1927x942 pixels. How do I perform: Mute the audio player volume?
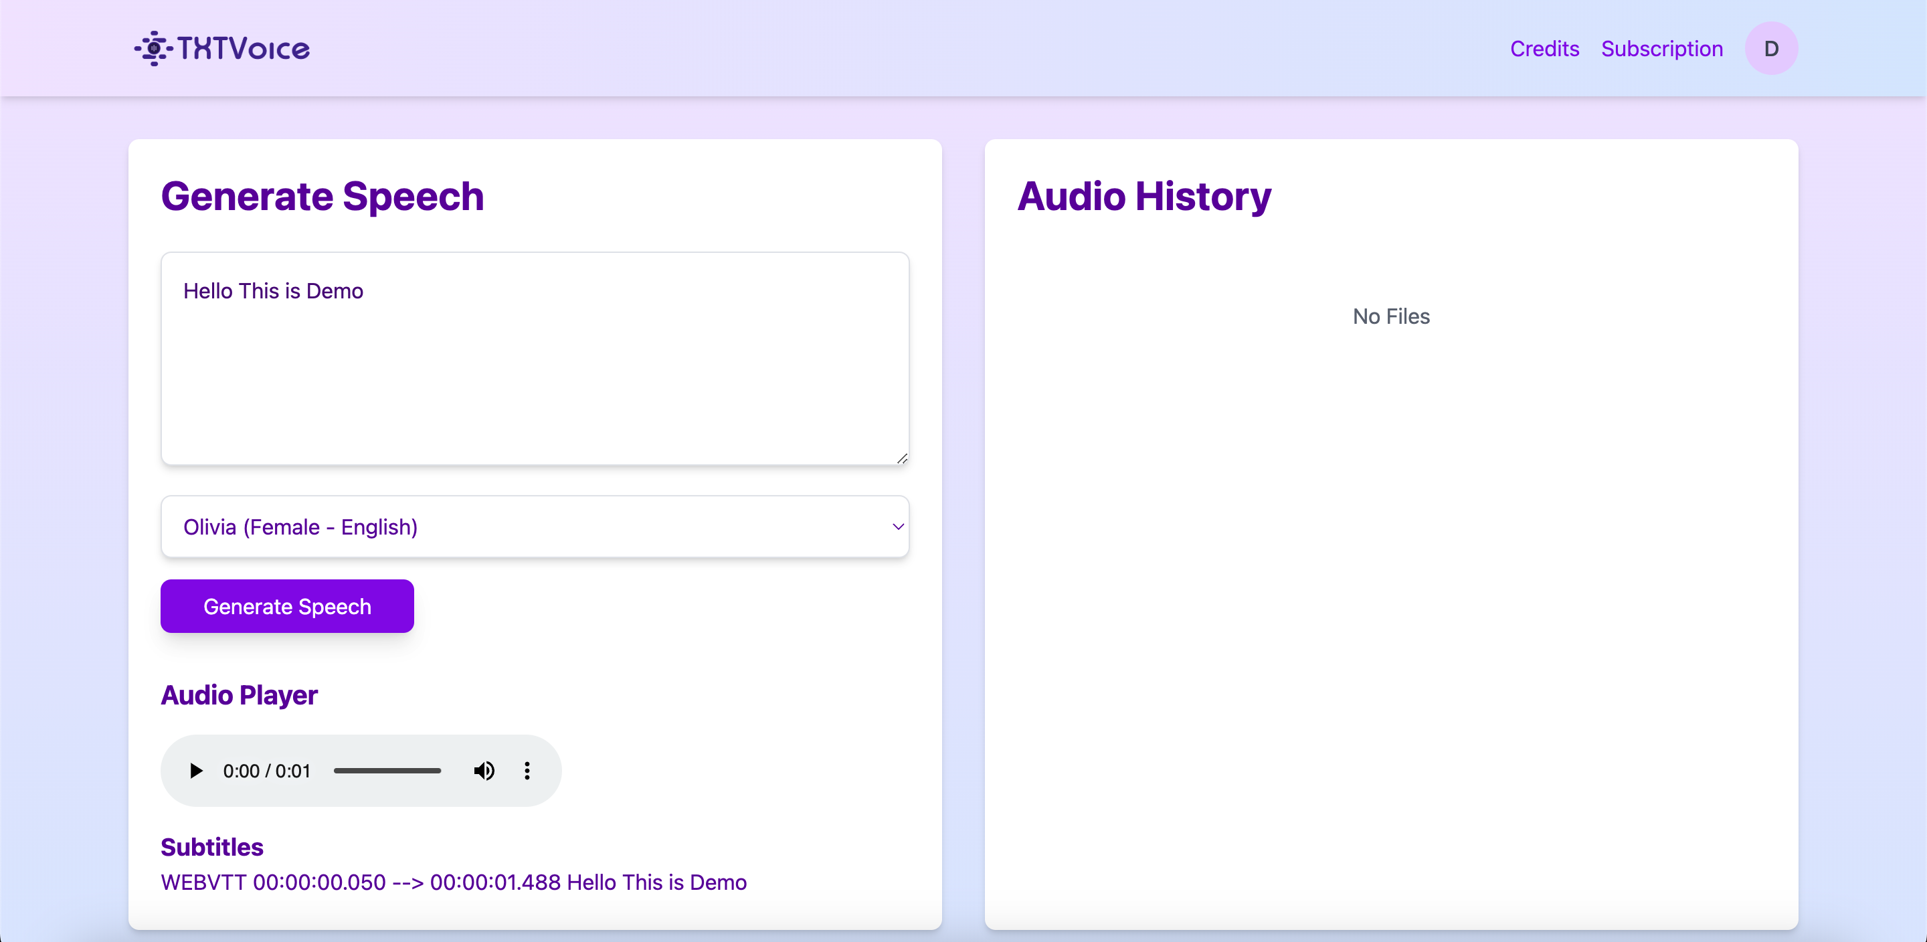click(x=484, y=771)
